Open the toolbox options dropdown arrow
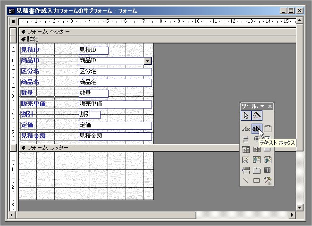312x226 pixels. tap(262, 106)
